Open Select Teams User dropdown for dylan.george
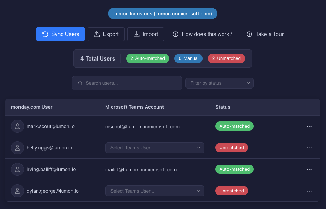Viewport: 326px width, 209px height. (x=155, y=191)
